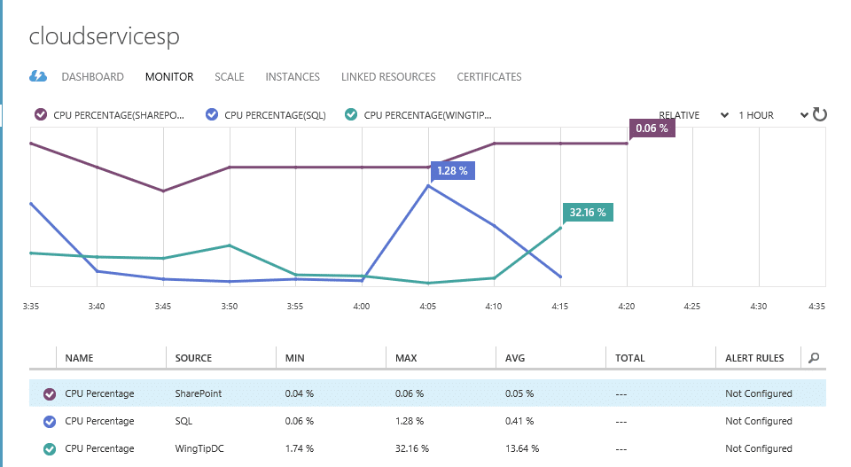Viewport: 851px width, 467px height.
Task: Click Not Configured in the SharePoint row
Action: [x=759, y=393]
